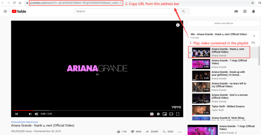
Task: Bookmark page with star icon
Action: [x=252, y=3]
